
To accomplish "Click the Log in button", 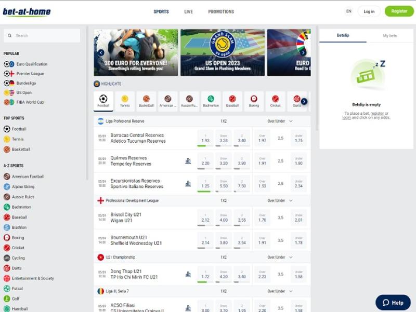I will tap(369, 11).
